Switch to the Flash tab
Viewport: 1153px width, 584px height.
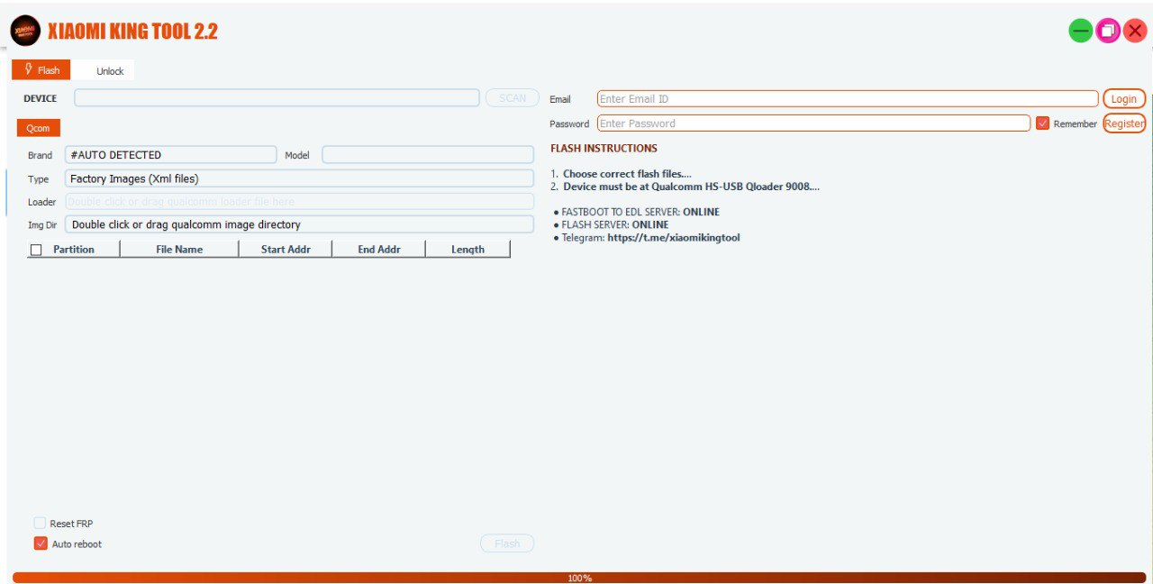click(x=41, y=69)
